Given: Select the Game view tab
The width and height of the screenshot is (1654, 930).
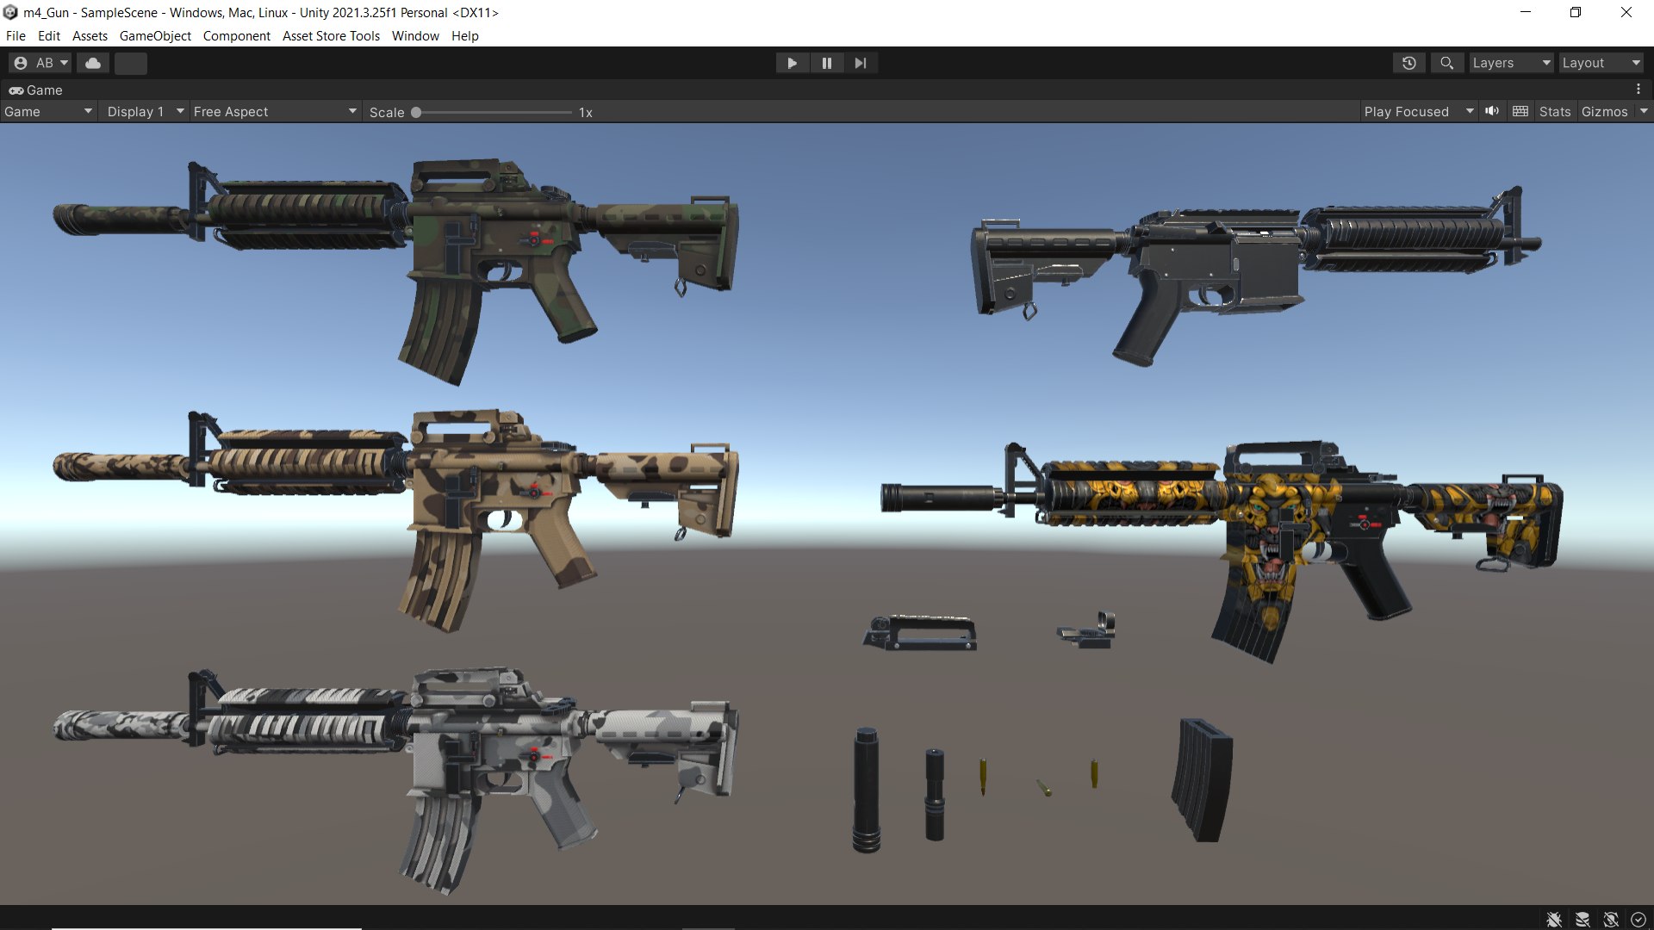Looking at the screenshot, I should click(36, 90).
